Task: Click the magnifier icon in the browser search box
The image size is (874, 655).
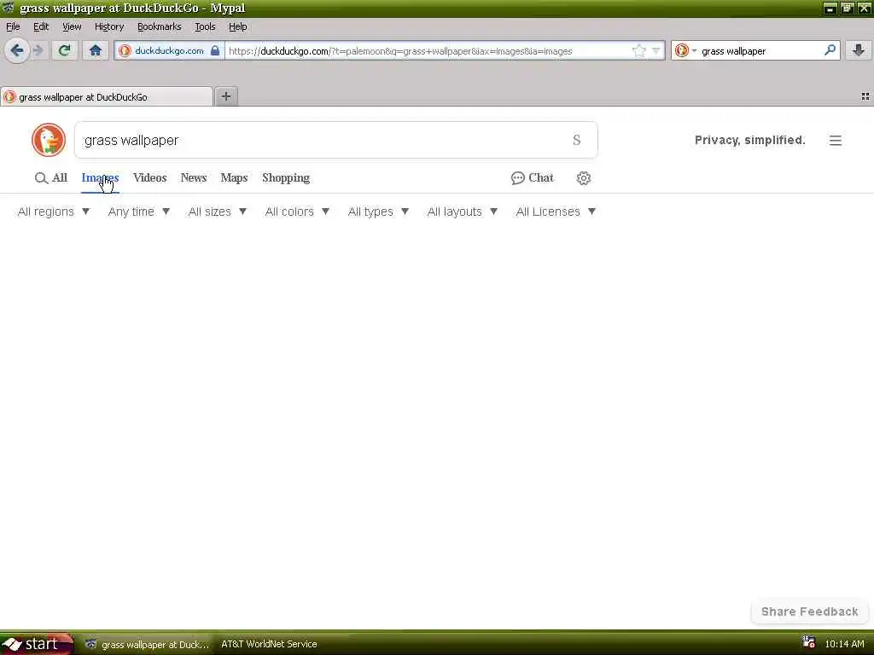Action: tap(830, 50)
